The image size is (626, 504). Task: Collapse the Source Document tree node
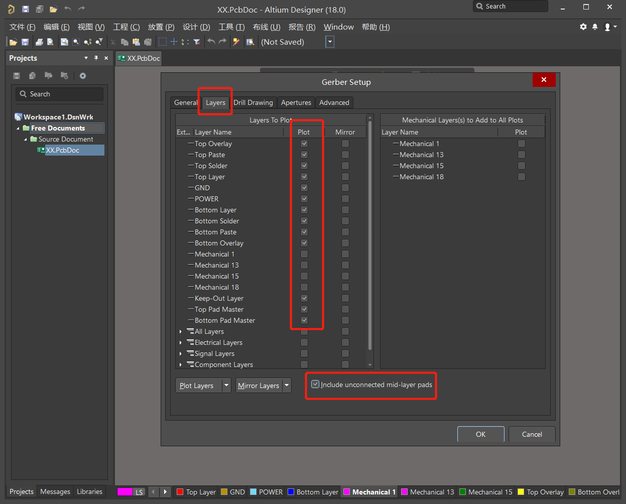coord(26,140)
